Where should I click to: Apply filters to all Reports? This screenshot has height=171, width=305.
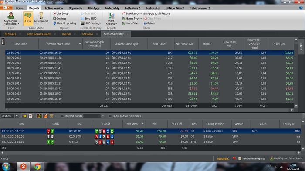click(157, 13)
